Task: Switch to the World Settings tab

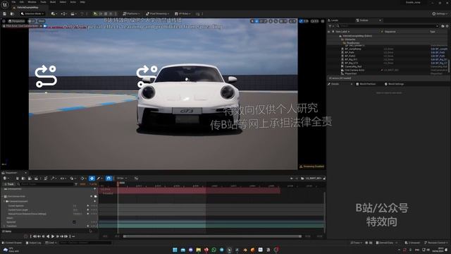Action: (394, 84)
